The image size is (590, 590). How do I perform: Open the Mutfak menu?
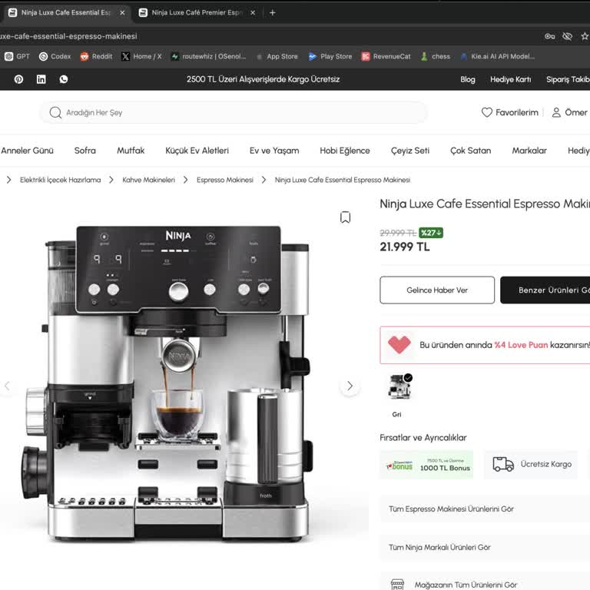tap(131, 151)
